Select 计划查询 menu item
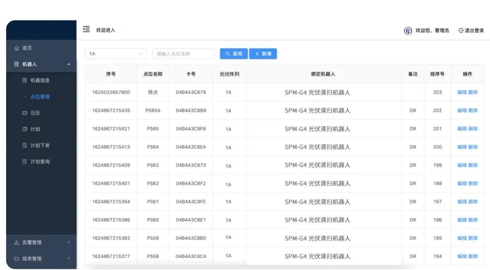 pyautogui.click(x=40, y=162)
